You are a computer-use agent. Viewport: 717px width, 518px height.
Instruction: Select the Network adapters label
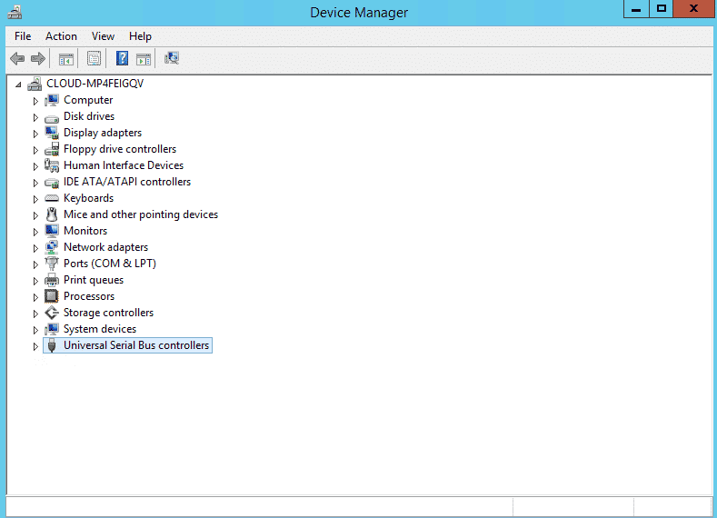(x=106, y=247)
